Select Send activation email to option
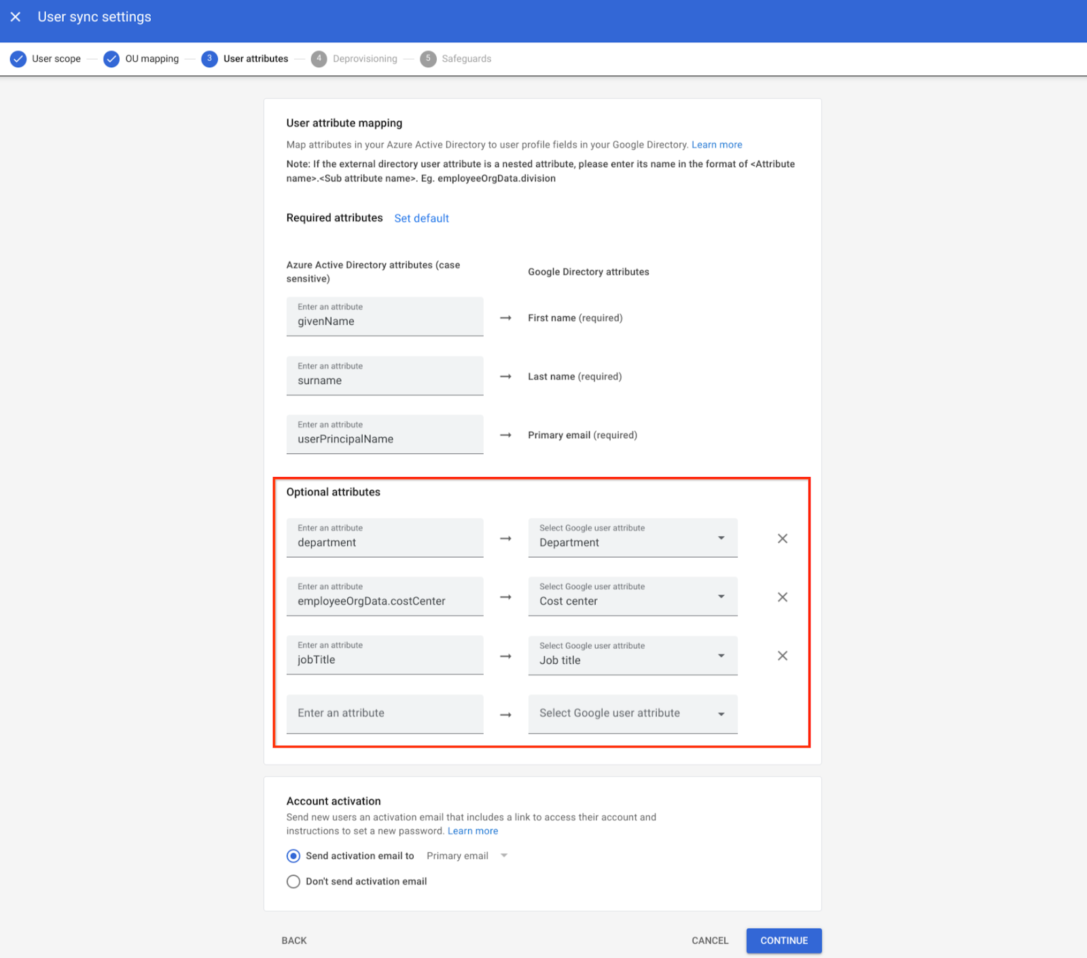Screen dimensions: 1087x958 293,856
